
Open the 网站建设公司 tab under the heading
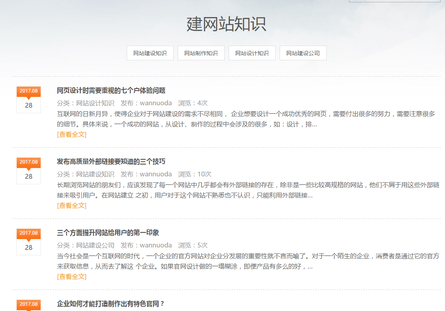pyautogui.click(x=303, y=53)
